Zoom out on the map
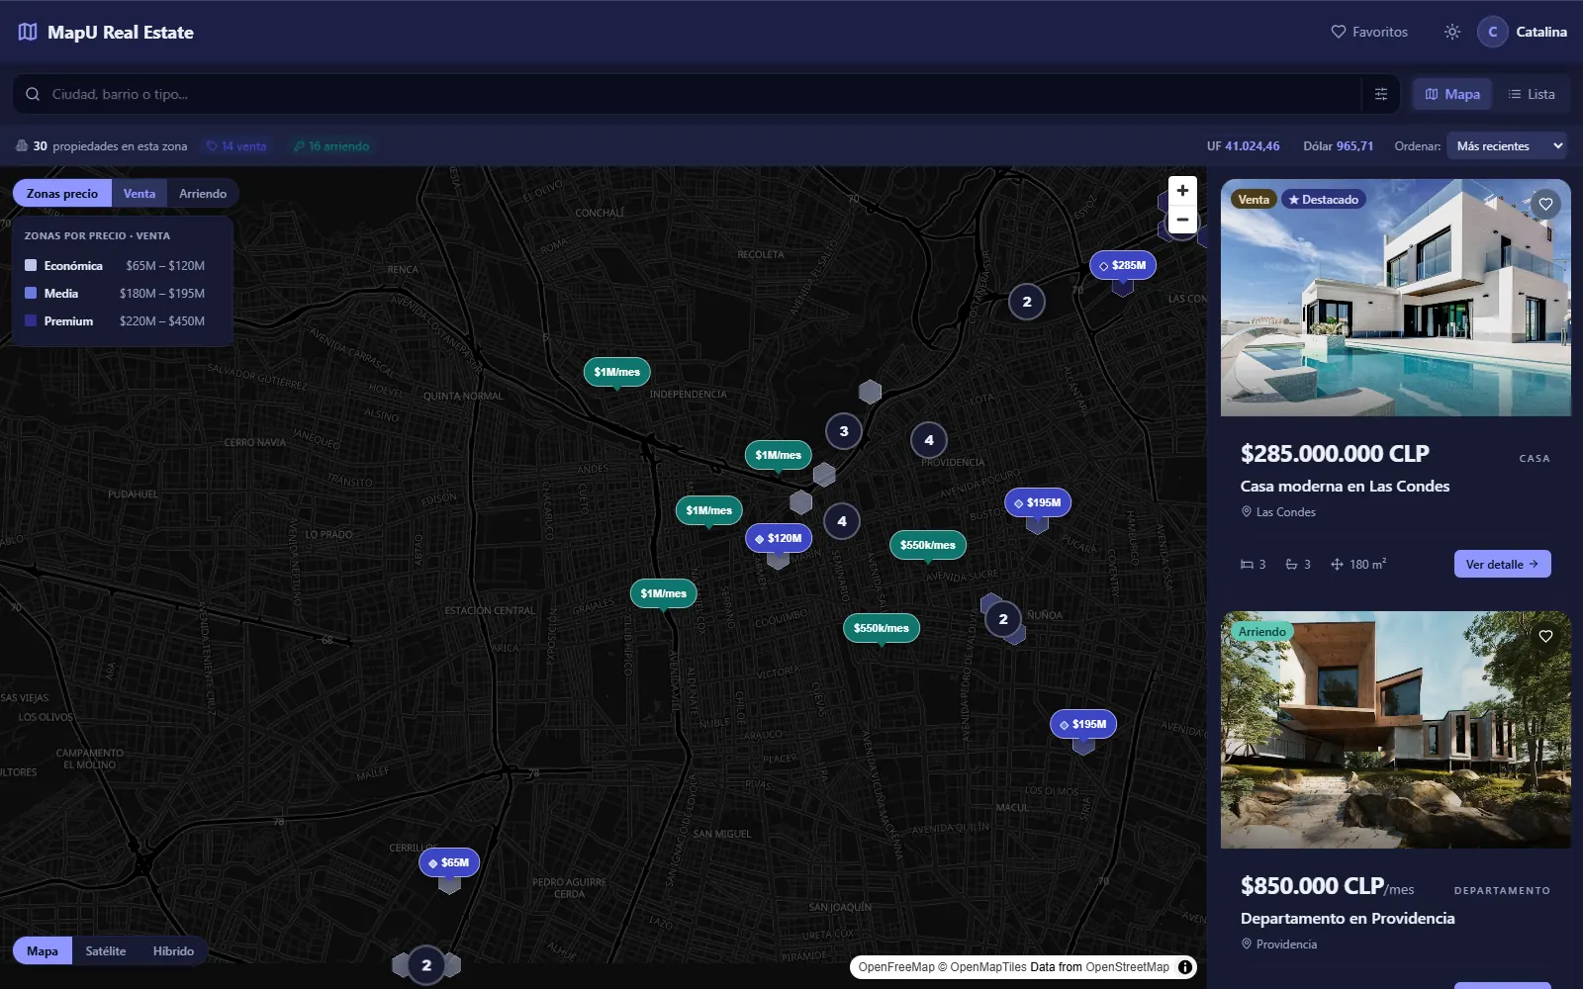Viewport: 1583px width, 989px height. (1182, 220)
